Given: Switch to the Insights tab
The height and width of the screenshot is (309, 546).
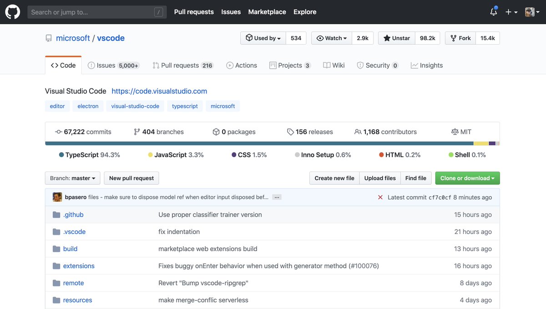Looking at the screenshot, I should pyautogui.click(x=427, y=65).
